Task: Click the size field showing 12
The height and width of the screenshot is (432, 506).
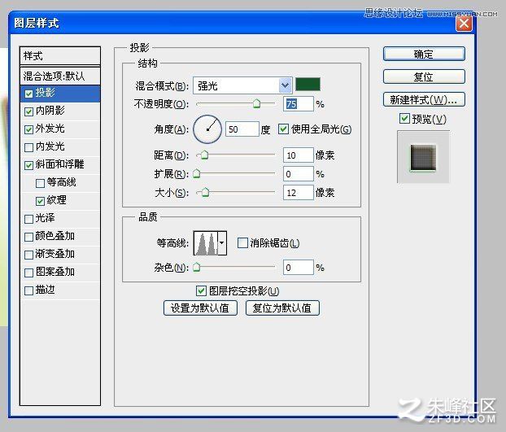Action: click(x=299, y=193)
